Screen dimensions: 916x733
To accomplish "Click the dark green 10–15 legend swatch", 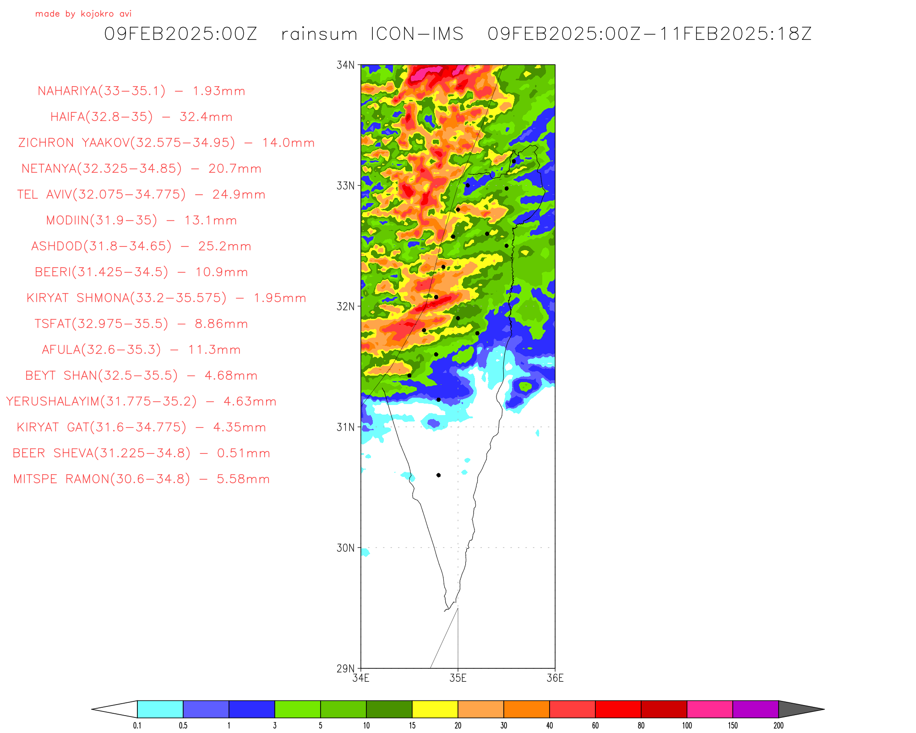I will [389, 709].
